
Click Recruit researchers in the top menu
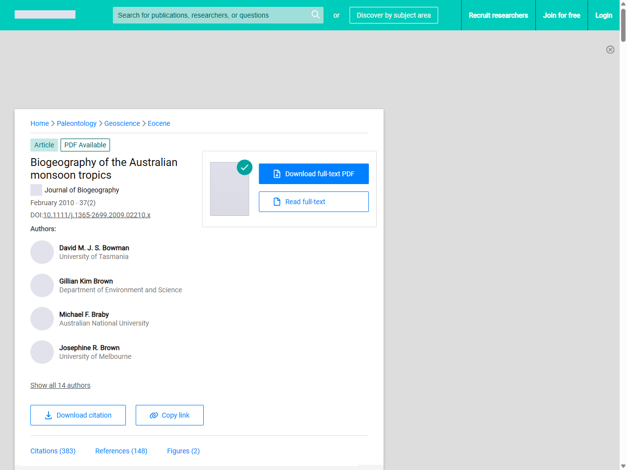(x=498, y=15)
